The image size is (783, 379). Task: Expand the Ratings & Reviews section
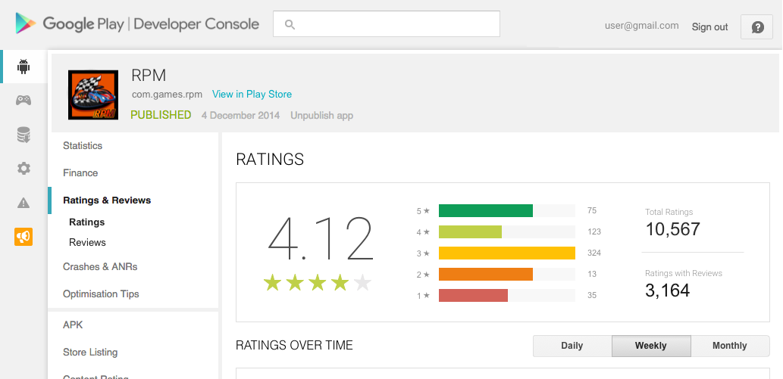(x=107, y=200)
